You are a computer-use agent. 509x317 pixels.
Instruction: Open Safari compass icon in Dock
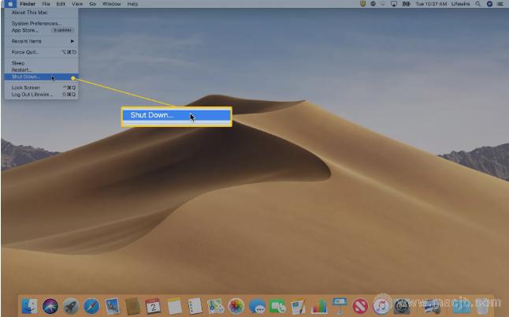coord(91,306)
